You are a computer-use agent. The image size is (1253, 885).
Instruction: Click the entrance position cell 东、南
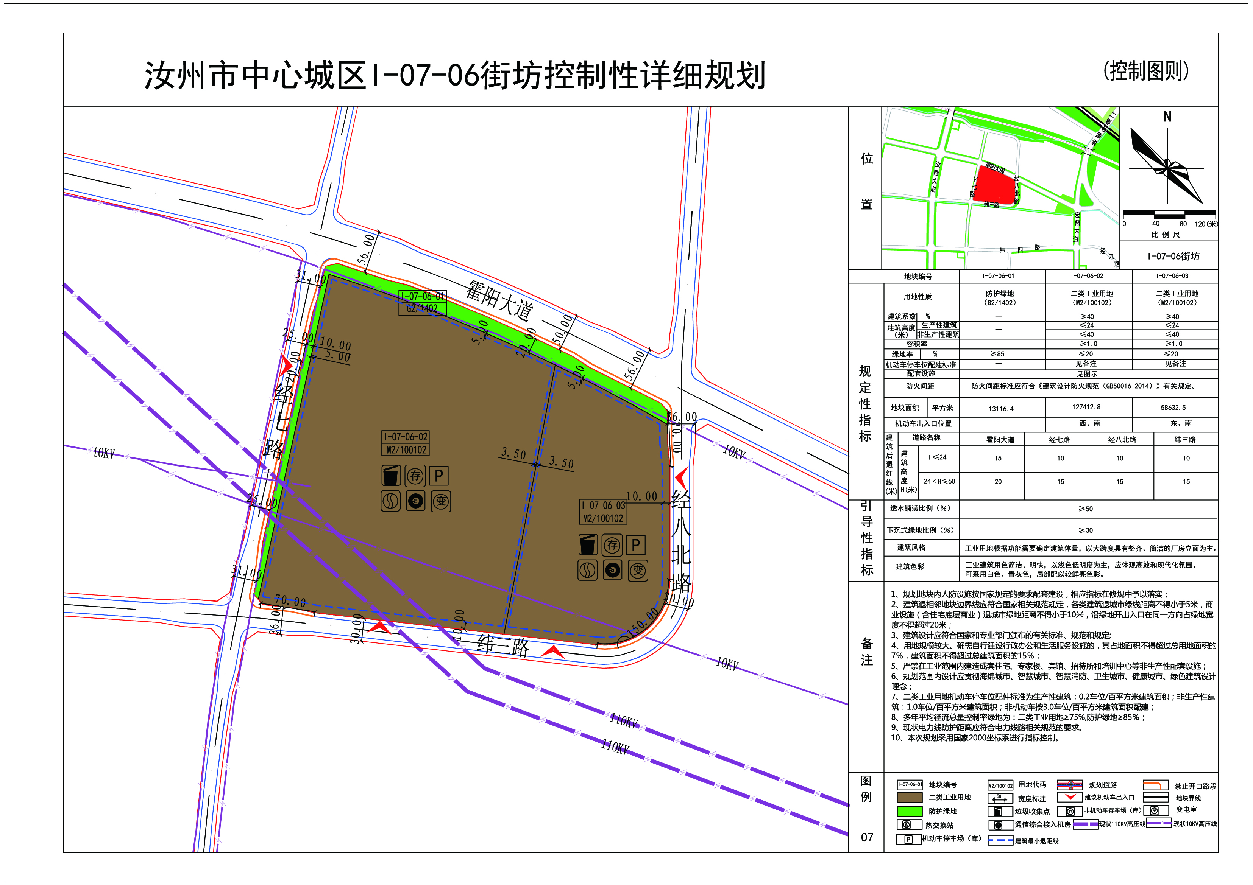1181,423
